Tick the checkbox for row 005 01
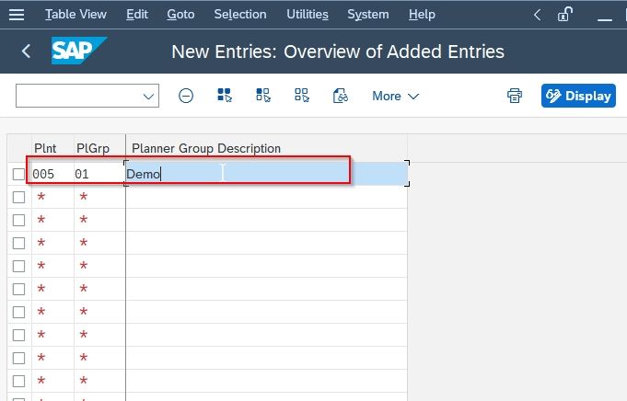The width and height of the screenshot is (627, 401). point(18,174)
